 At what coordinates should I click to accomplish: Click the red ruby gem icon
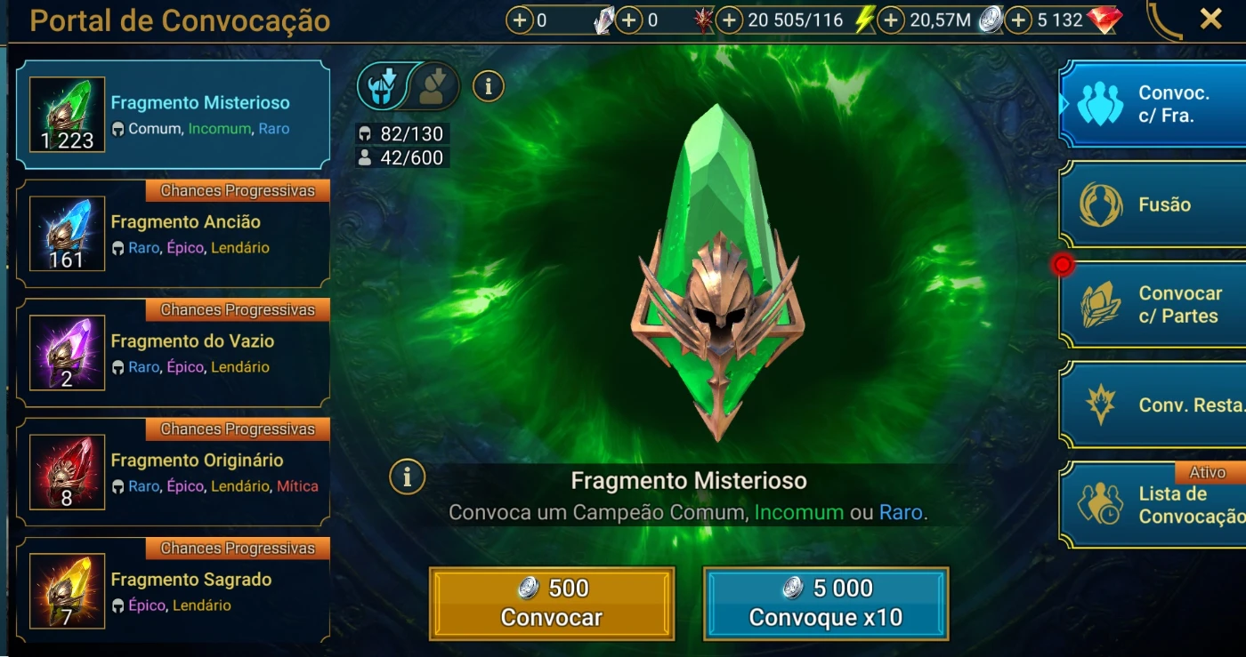(x=1104, y=20)
